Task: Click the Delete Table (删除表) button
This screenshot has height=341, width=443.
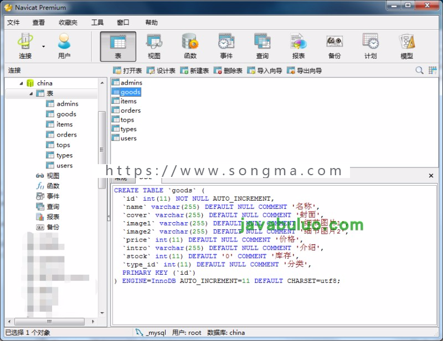Action: pos(228,71)
